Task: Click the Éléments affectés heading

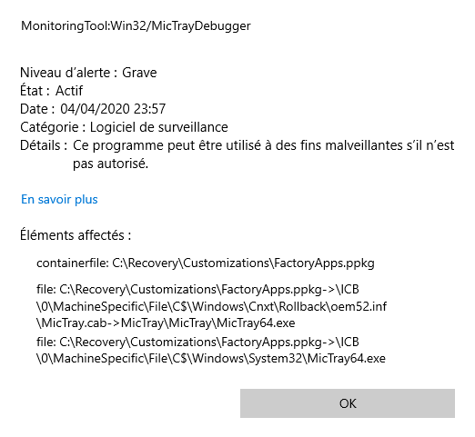Action: click(76, 235)
